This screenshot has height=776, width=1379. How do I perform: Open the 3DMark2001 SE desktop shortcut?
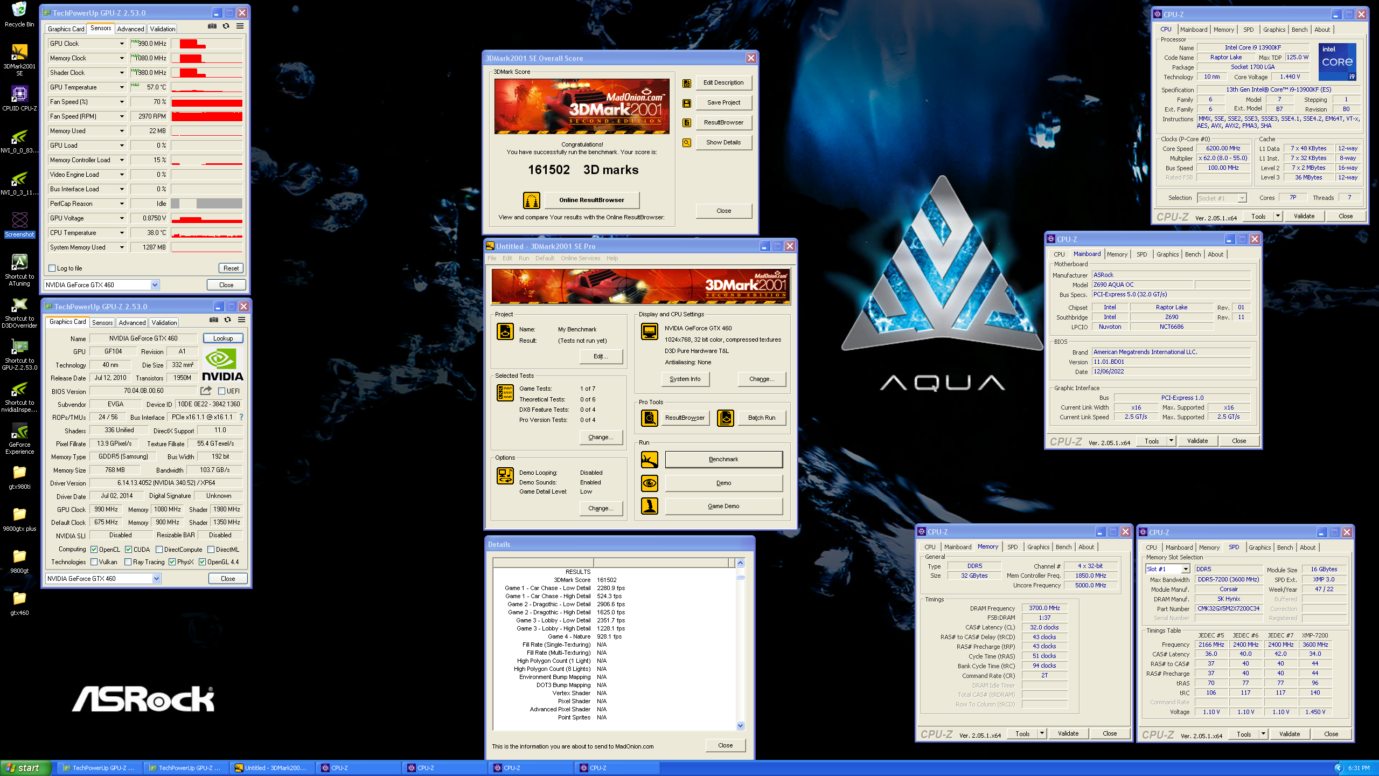(x=19, y=59)
